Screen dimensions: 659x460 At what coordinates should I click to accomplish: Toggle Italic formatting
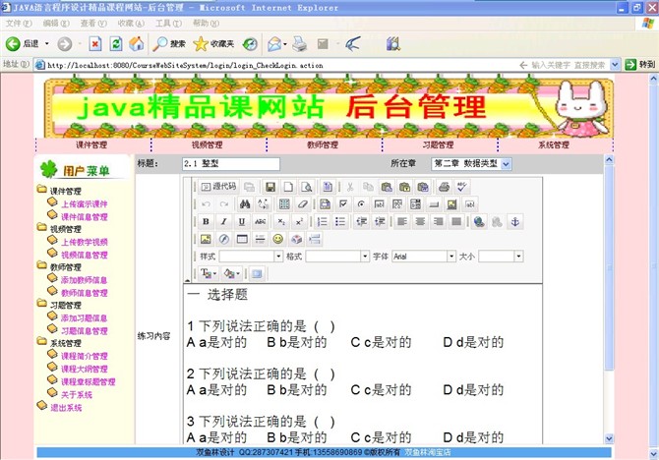pos(224,221)
